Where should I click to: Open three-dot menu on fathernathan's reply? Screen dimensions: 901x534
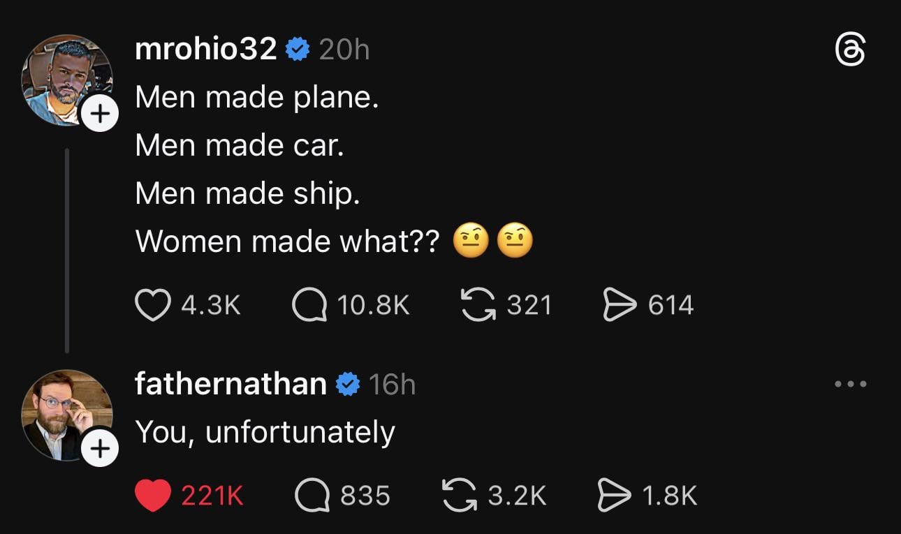pos(850,384)
